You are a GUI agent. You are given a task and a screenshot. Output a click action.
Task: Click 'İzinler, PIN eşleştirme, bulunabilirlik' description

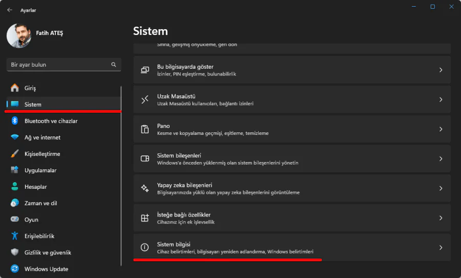(x=196, y=74)
